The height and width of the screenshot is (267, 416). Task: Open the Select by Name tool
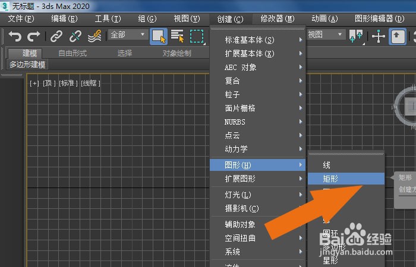point(177,36)
